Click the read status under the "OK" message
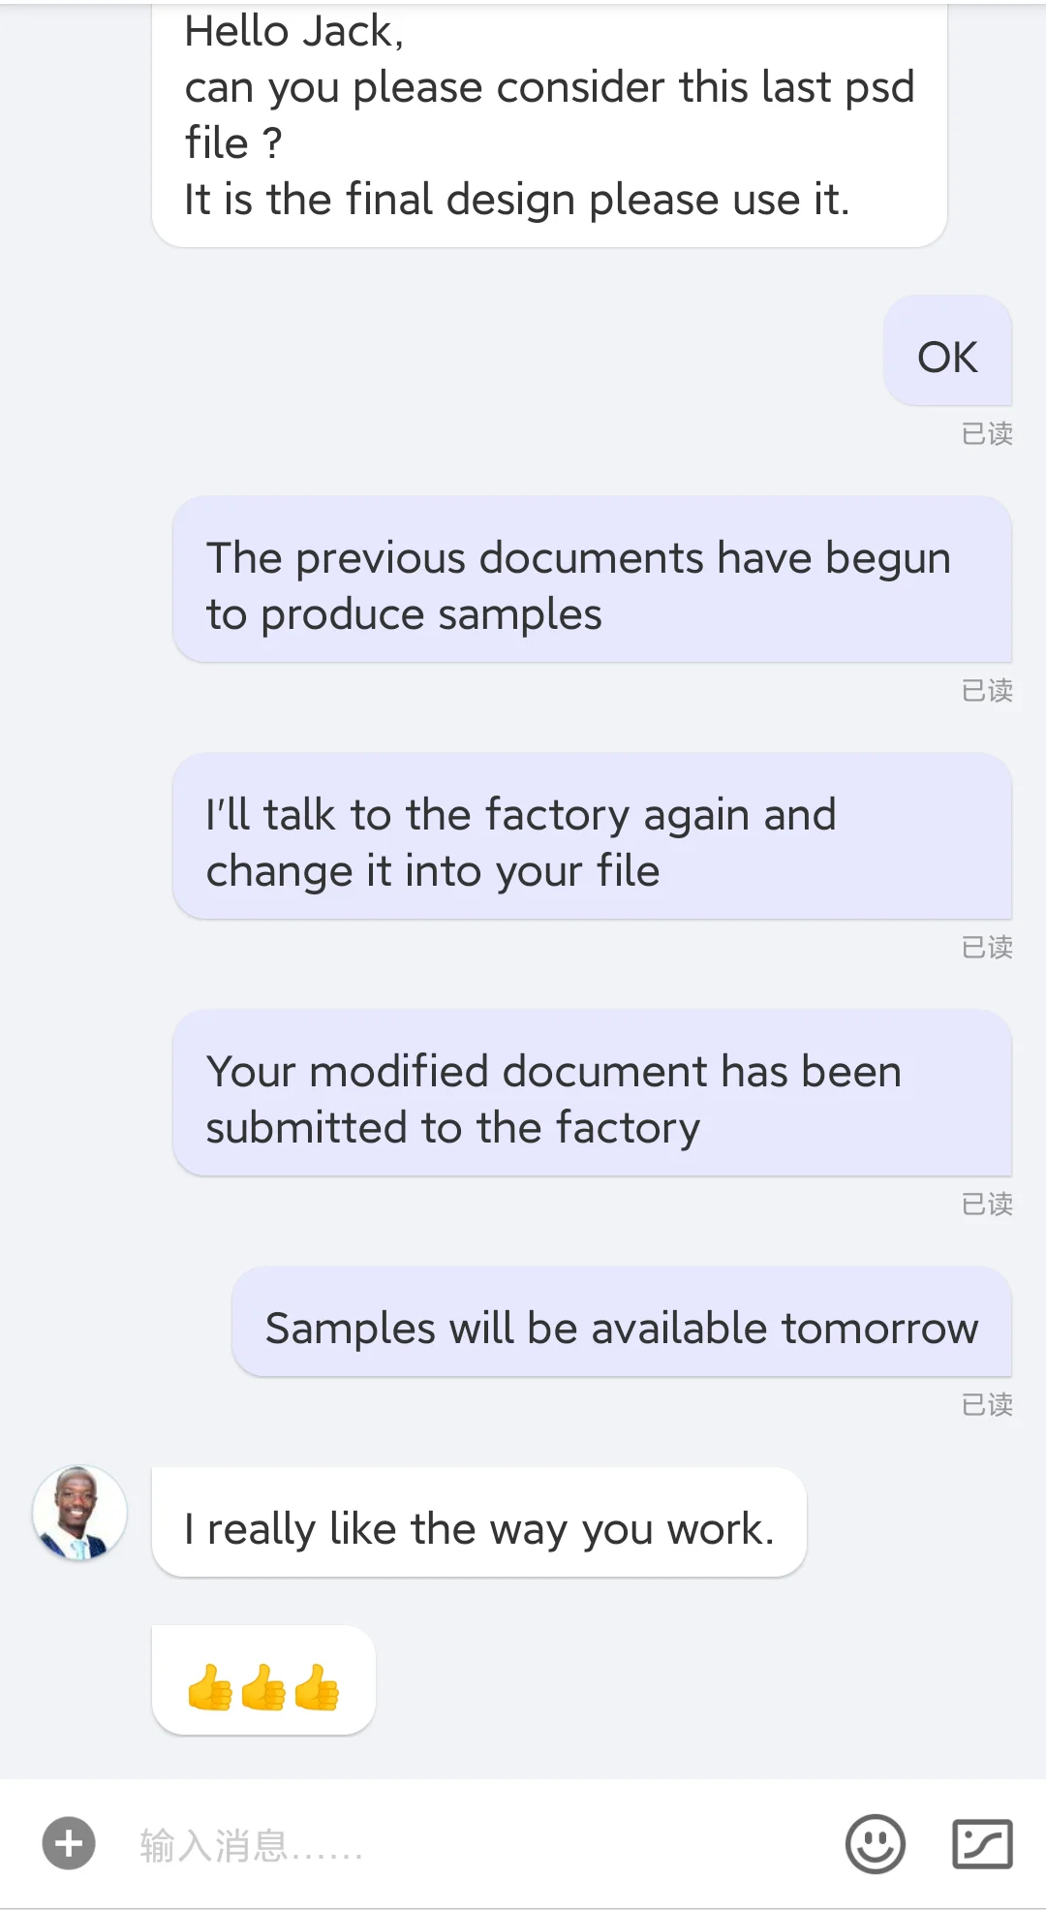The image size is (1046, 1911). pyautogui.click(x=987, y=433)
